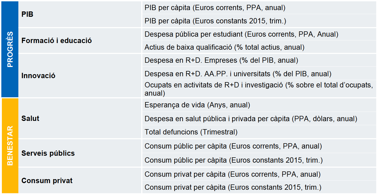Click the Serveis públics category cell

[80, 153]
